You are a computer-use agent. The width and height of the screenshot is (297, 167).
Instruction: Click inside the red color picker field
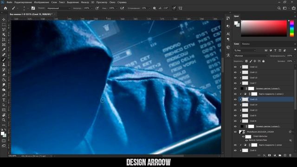click(264, 28)
